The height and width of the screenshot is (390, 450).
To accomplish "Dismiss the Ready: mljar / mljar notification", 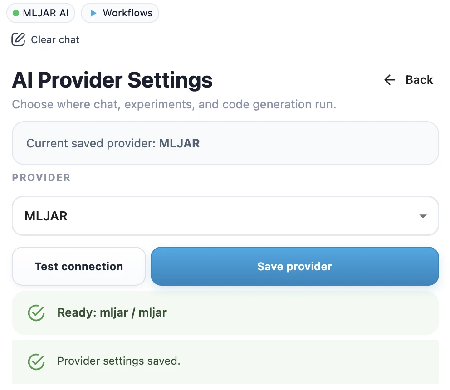I will [225, 312].
